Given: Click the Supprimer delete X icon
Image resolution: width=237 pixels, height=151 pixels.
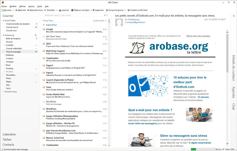Looking at the screenshot, I should [x=94, y=10].
